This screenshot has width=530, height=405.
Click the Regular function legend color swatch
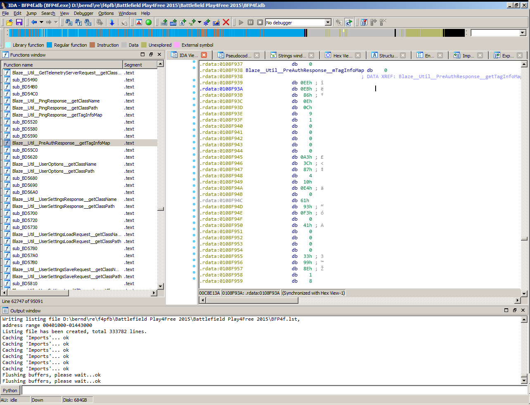coord(50,45)
